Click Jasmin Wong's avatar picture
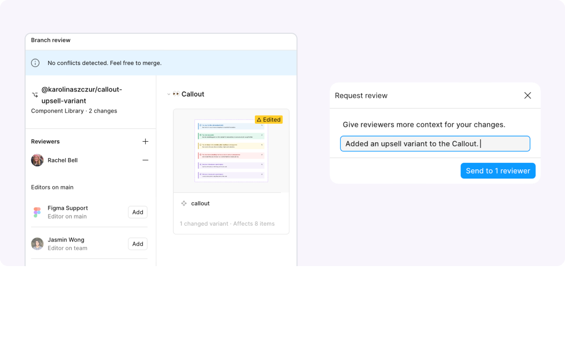Screen dimensions: 565x348 coord(37,244)
